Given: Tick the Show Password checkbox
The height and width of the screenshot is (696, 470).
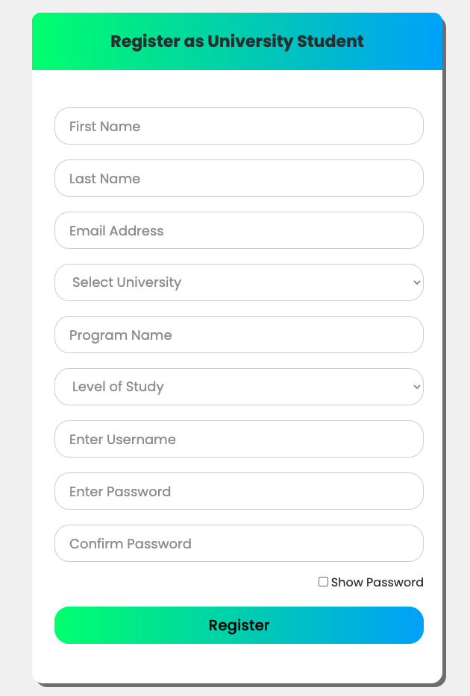Looking at the screenshot, I should [323, 581].
